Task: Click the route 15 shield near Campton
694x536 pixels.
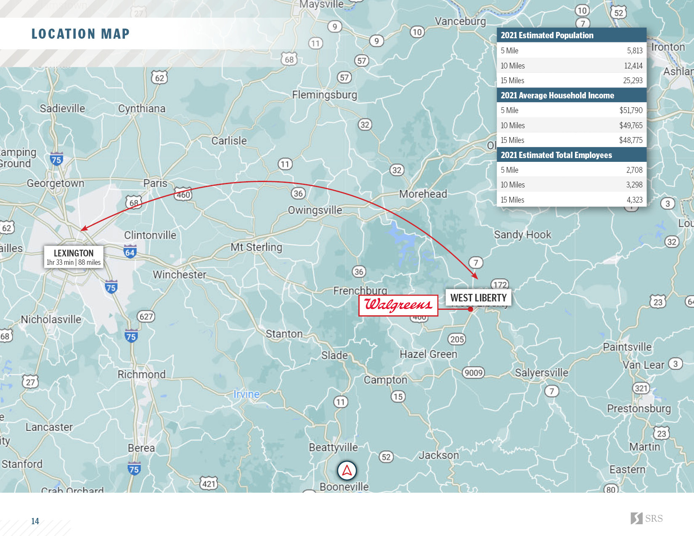Action: (398, 396)
